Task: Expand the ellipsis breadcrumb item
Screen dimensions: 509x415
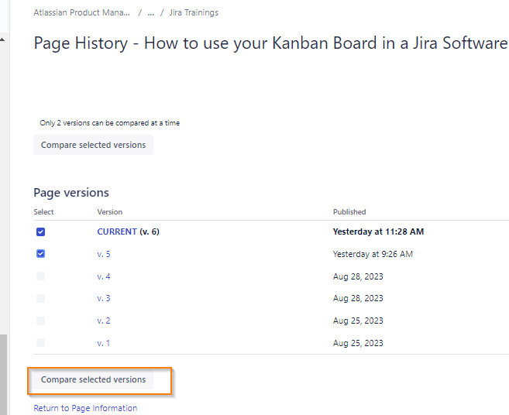Action: pos(151,13)
